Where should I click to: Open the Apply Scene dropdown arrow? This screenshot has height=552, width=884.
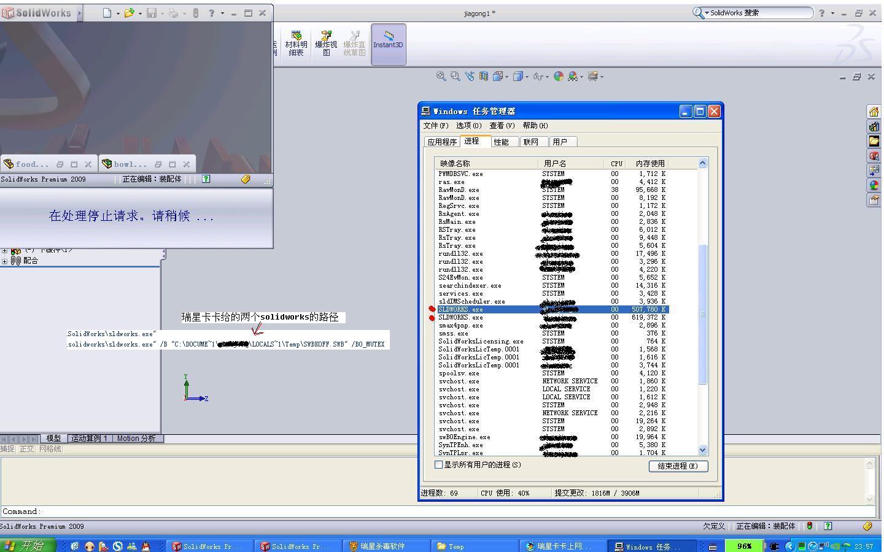coord(581,77)
